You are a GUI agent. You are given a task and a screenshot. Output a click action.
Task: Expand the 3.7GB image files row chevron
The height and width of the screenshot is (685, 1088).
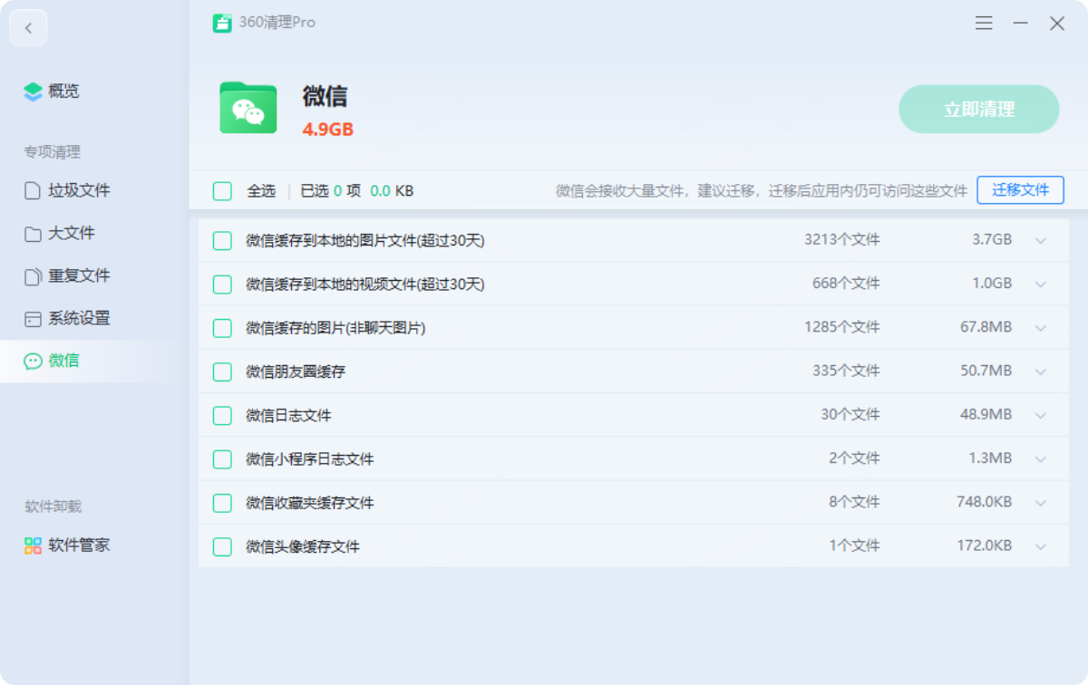coord(1041,241)
